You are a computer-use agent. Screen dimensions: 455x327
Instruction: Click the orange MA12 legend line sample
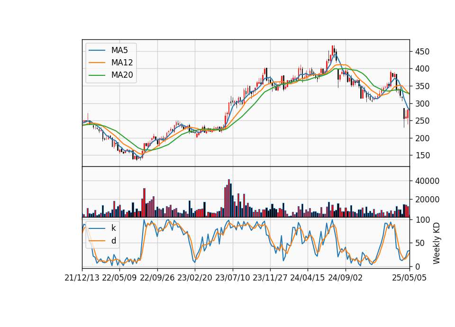click(x=97, y=63)
